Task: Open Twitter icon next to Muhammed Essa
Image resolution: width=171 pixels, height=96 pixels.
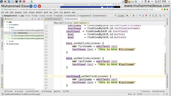Action: pyautogui.click(x=35, y=6)
